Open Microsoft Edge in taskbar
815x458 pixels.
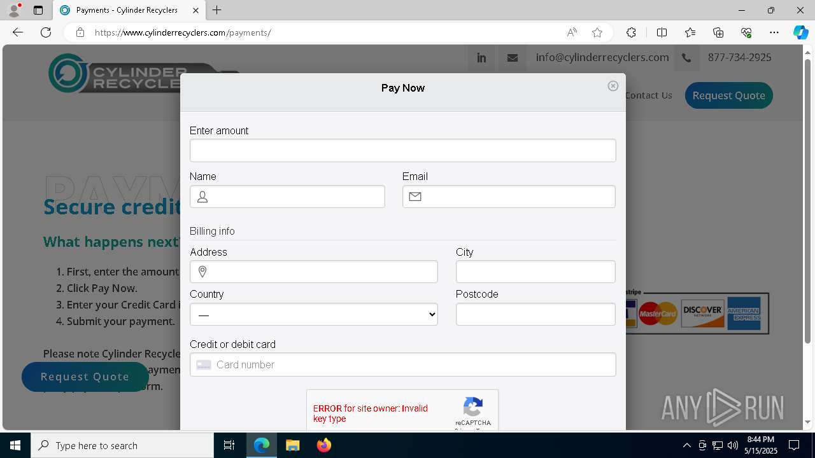point(262,445)
